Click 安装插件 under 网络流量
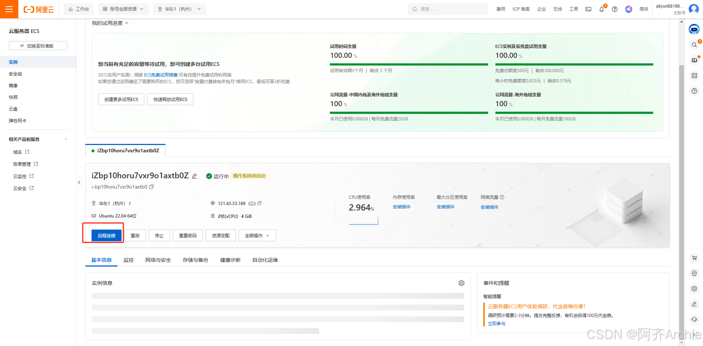This screenshot has height=346, width=703. click(490, 207)
